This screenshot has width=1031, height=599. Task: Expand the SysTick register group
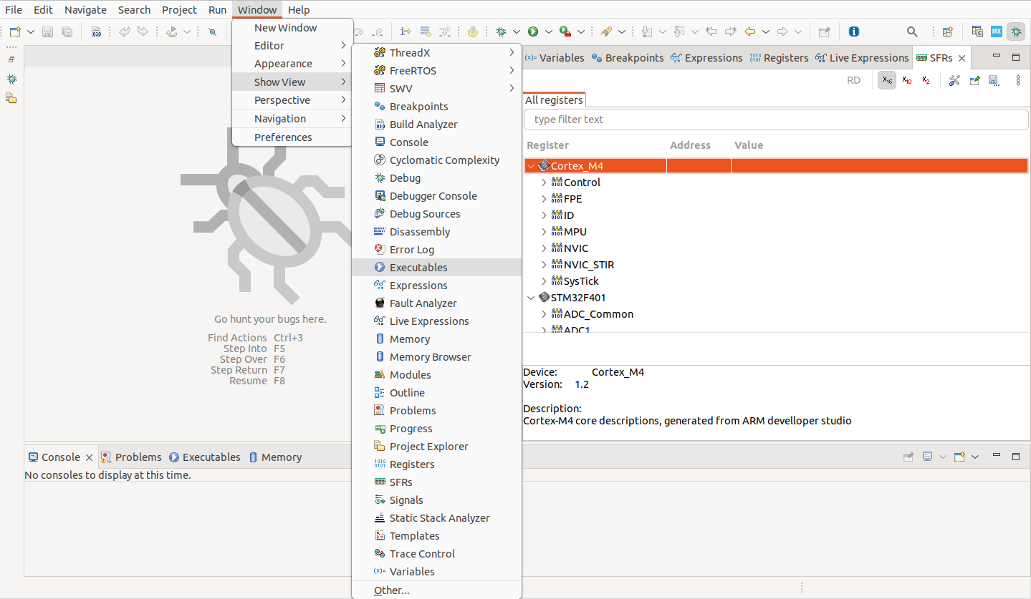(x=543, y=281)
